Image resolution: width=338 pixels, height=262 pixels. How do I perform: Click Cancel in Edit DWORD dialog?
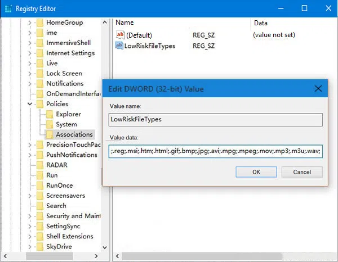(302, 172)
